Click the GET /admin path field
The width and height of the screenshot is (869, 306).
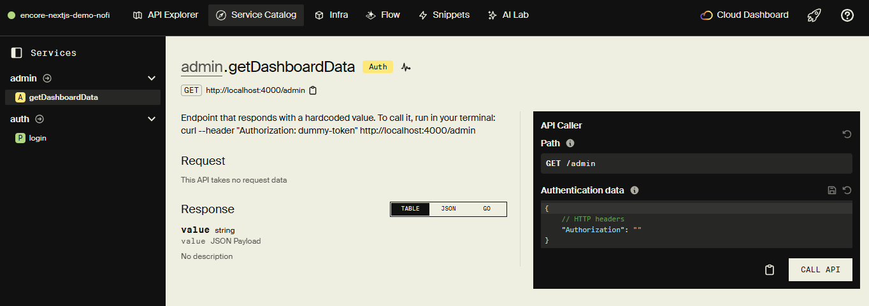[x=696, y=163]
